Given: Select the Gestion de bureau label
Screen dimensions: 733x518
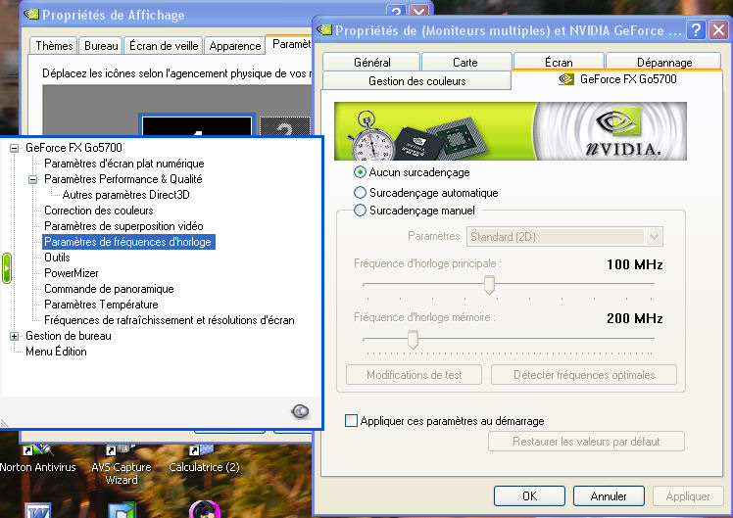Looking at the screenshot, I should (x=69, y=336).
